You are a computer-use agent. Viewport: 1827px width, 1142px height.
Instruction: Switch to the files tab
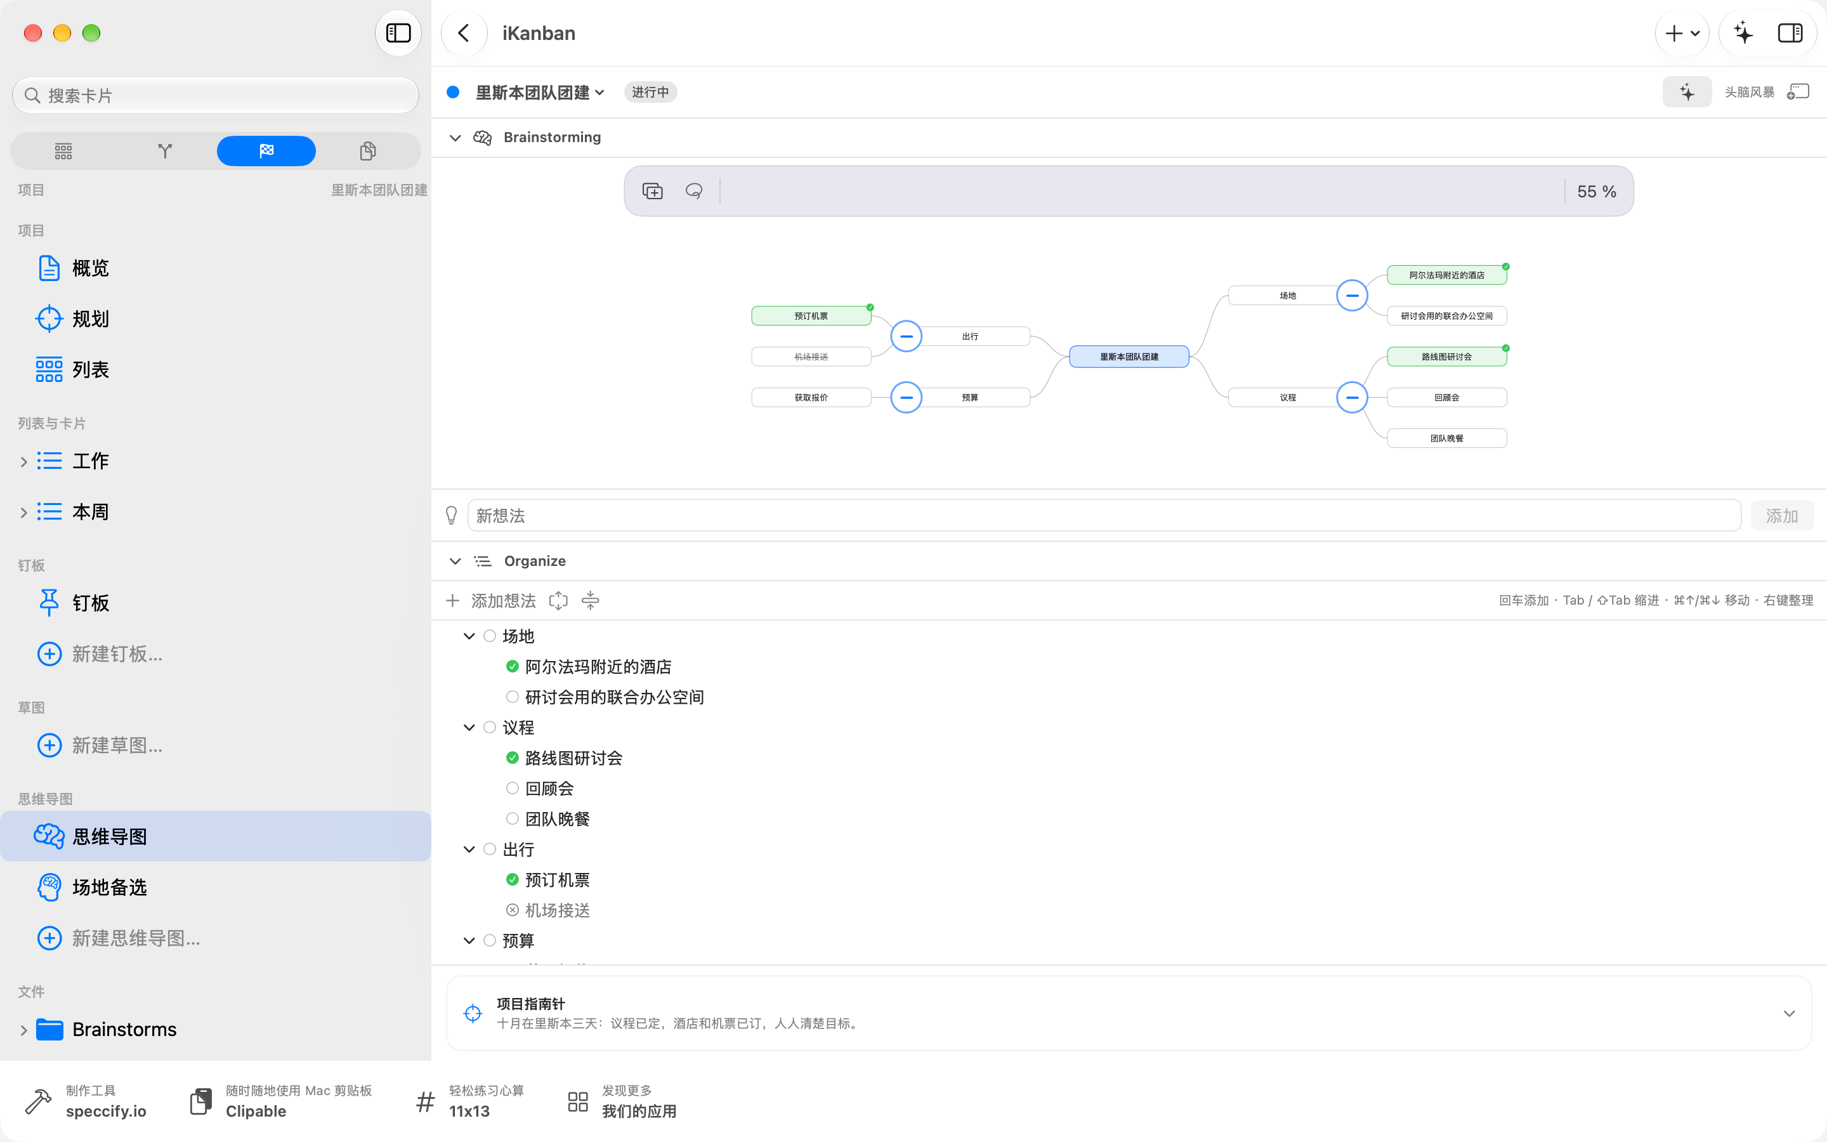coord(368,151)
